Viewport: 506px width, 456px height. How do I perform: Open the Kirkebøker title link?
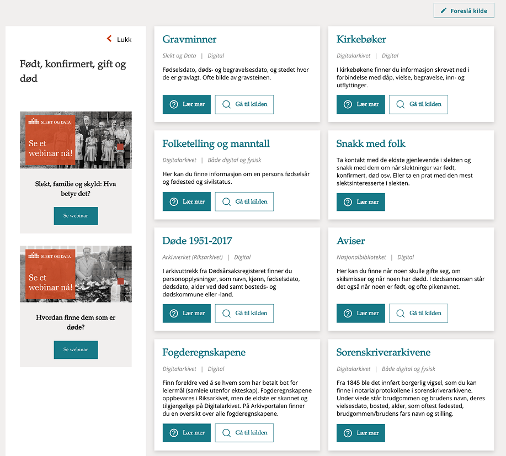click(x=361, y=39)
